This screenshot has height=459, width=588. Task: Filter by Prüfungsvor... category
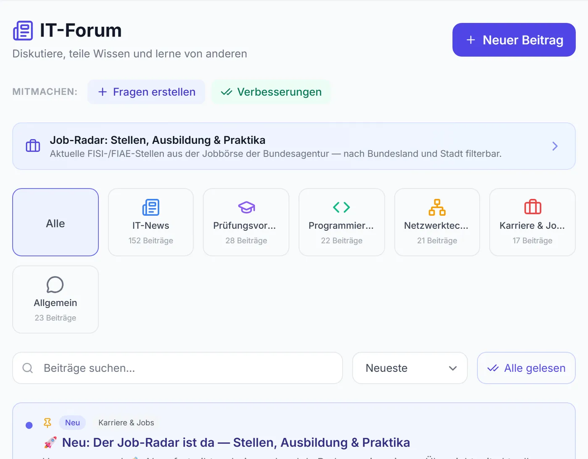[x=246, y=222]
